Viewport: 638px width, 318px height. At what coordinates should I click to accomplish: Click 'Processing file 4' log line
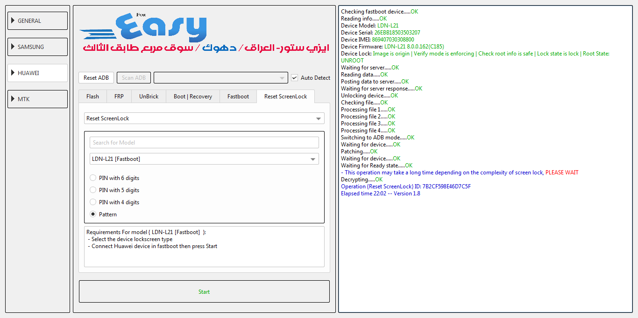click(x=368, y=131)
